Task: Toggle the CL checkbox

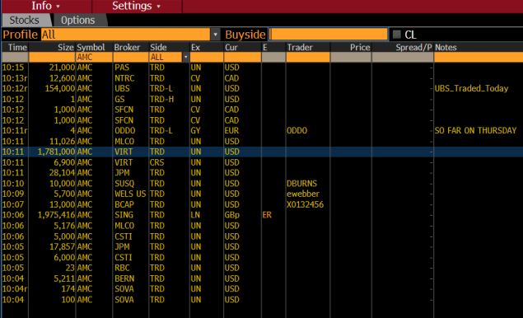Action: point(397,35)
